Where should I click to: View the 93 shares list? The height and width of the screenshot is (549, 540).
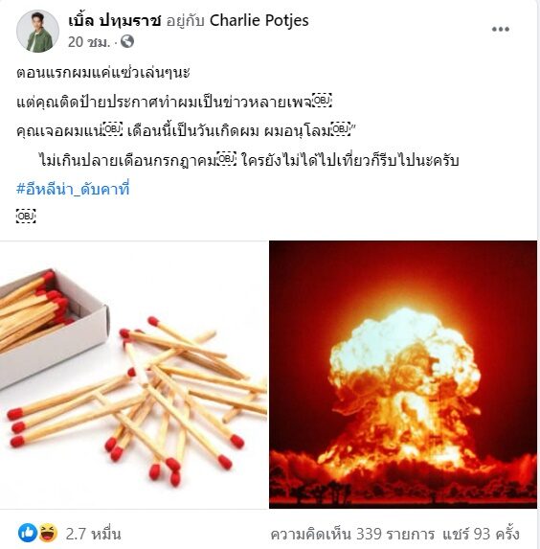click(x=481, y=534)
